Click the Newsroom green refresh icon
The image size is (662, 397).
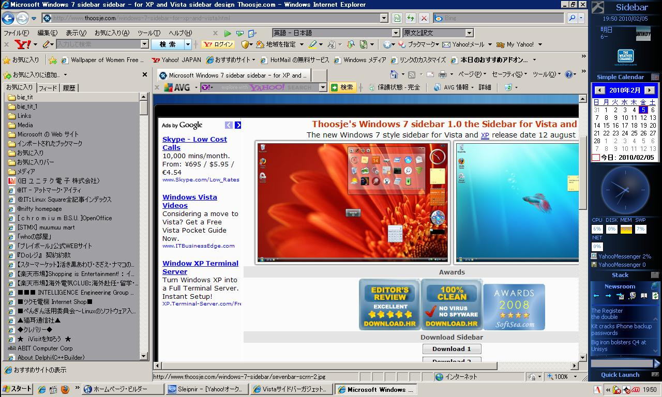(655, 296)
